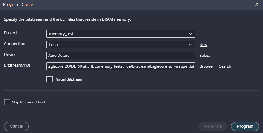This screenshot has width=263, height=133.
Task: Open the Connection combo box showing Local
Action: [x=118, y=44]
